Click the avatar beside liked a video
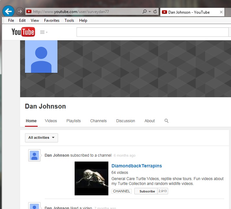231x209 pixels. click(34, 206)
